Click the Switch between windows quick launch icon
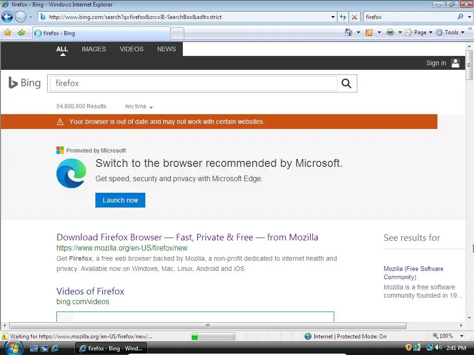 (x=44, y=348)
